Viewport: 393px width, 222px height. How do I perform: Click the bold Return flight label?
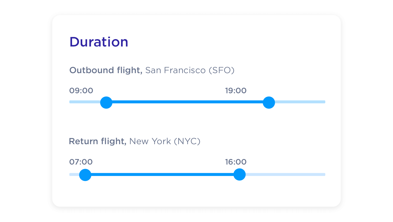point(97,141)
